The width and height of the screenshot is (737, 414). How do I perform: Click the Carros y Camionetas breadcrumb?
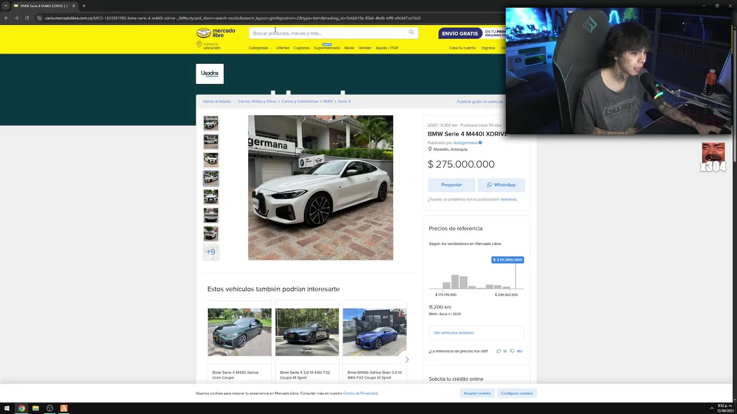pyautogui.click(x=299, y=101)
